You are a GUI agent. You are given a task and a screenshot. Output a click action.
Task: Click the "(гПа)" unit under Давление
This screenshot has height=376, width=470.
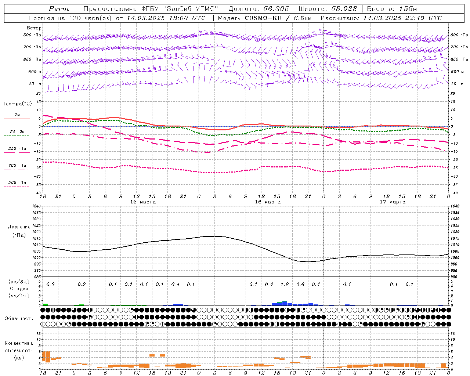pyautogui.click(x=19, y=235)
